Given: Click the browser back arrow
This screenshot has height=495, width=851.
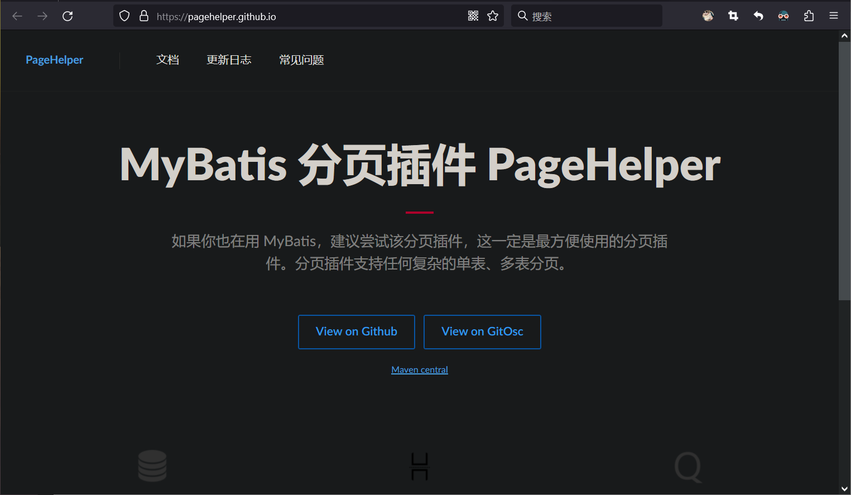Looking at the screenshot, I should 17,16.
